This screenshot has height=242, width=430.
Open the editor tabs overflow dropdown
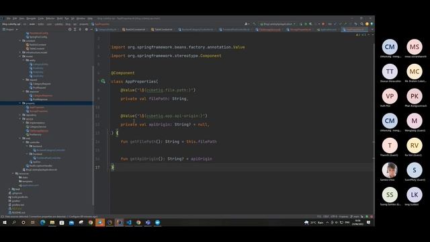[x=372, y=29]
